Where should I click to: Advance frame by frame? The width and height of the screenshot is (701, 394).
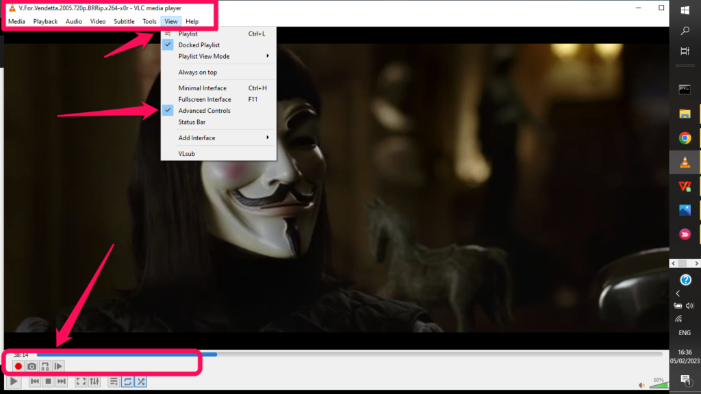58,367
